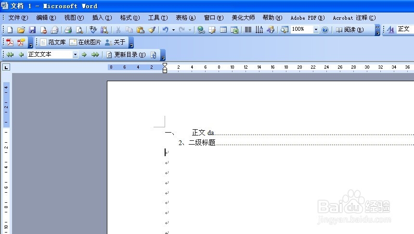The width and height of the screenshot is (414, 234).
Task: Open the 视图(V) menu
Action: (74, 18)
